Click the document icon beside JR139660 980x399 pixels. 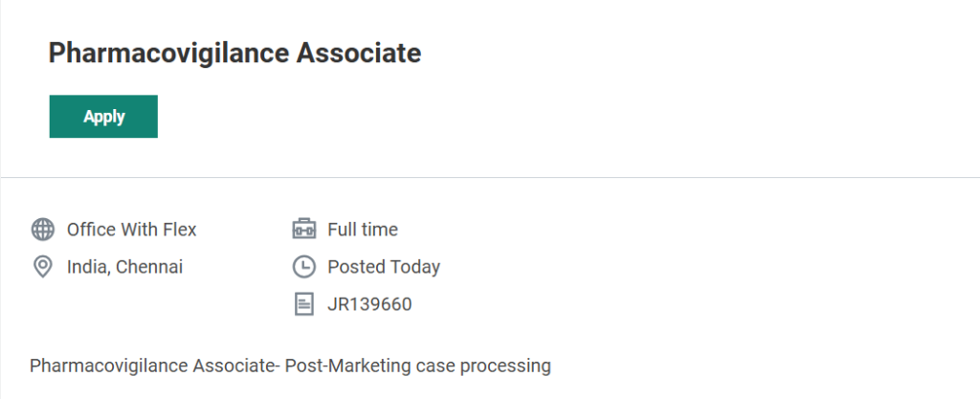pyautogui.click(x=303, y=305)
